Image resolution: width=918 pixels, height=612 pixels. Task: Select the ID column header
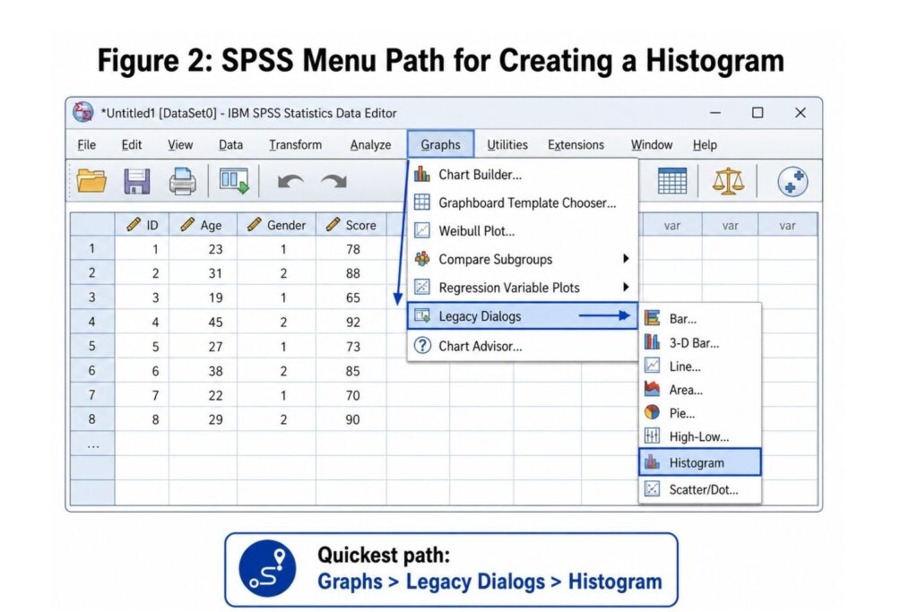[143, 225]
